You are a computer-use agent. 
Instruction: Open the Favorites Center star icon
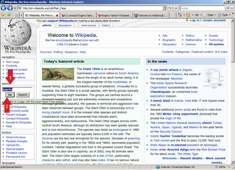coord(3,15)
